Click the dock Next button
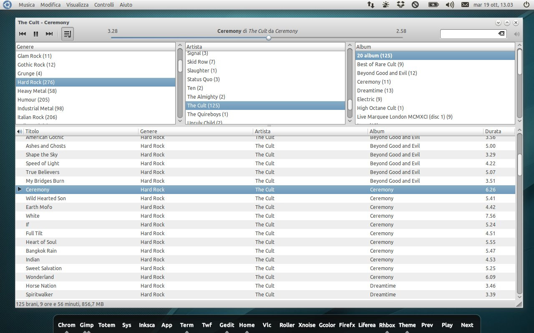Image resolution: width=534 pixels, height=333 pixels. coord(467,325)
